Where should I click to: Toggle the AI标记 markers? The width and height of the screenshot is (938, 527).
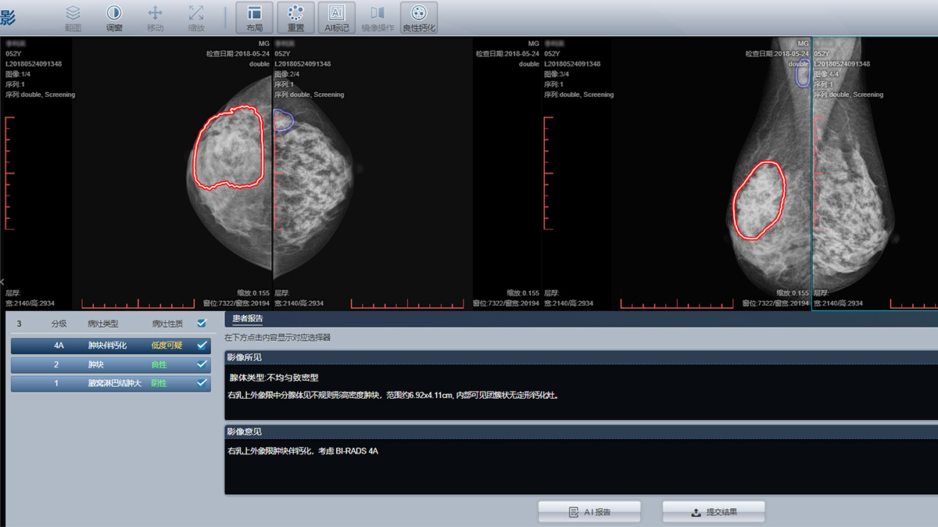[337, 18]
